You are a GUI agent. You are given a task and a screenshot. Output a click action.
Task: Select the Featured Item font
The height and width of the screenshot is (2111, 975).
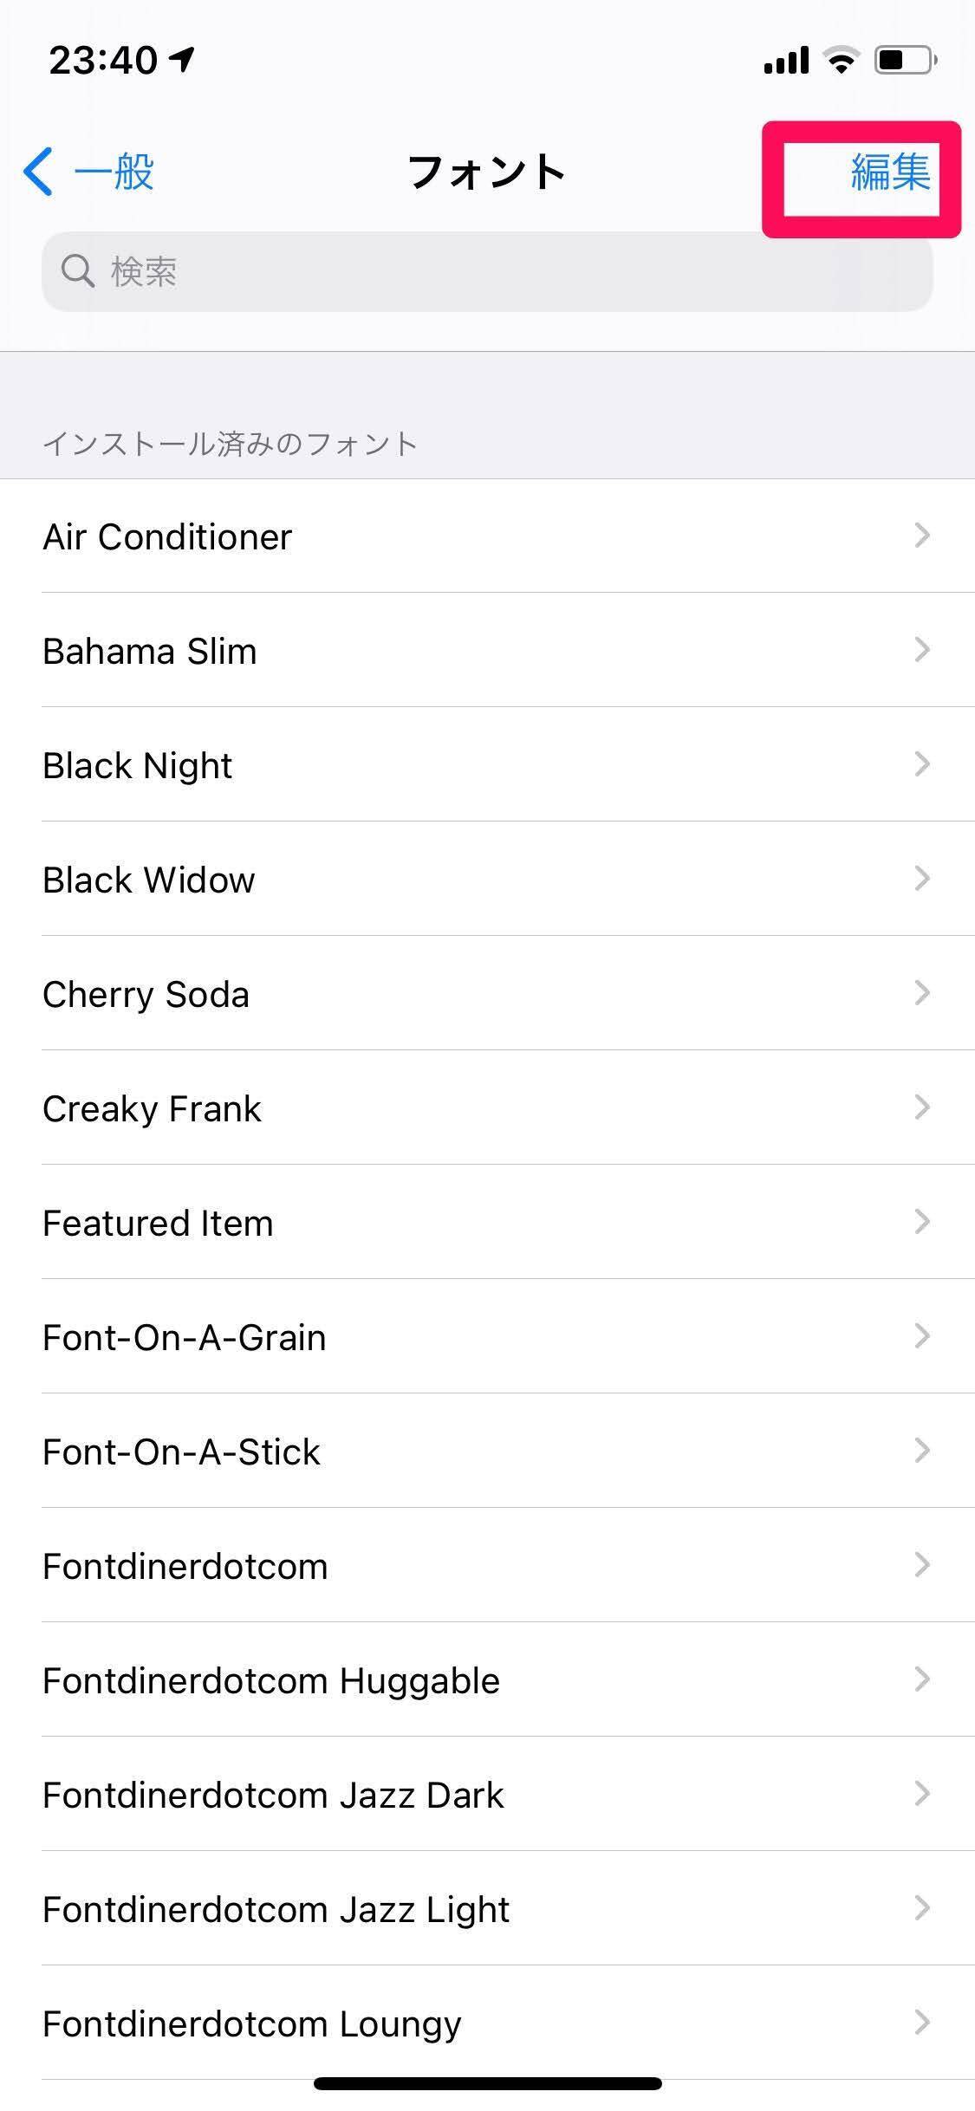158,1223
